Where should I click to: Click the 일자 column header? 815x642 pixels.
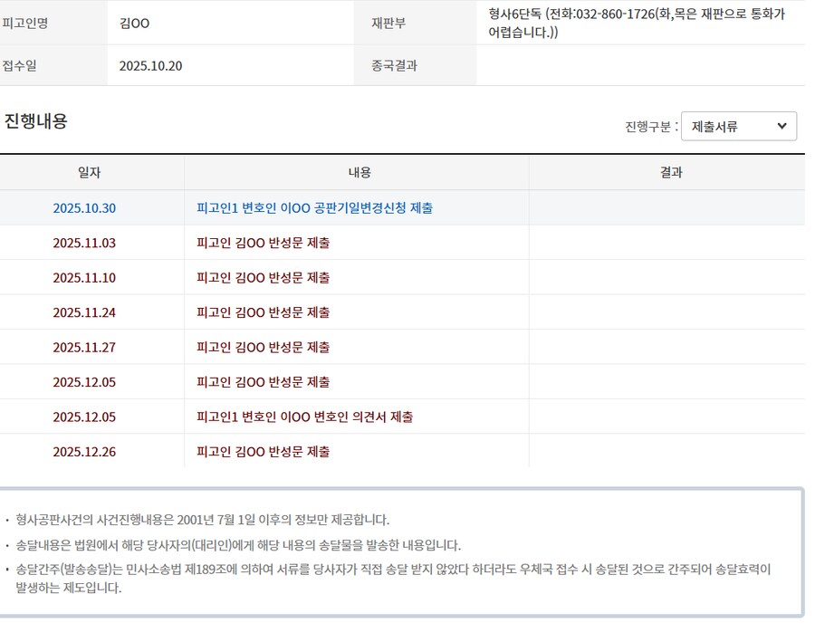coord(90,172)
